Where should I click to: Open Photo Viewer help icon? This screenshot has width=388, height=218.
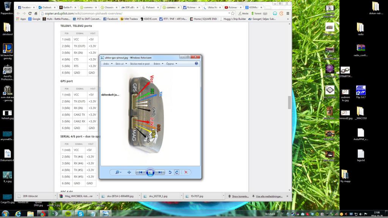196,64
